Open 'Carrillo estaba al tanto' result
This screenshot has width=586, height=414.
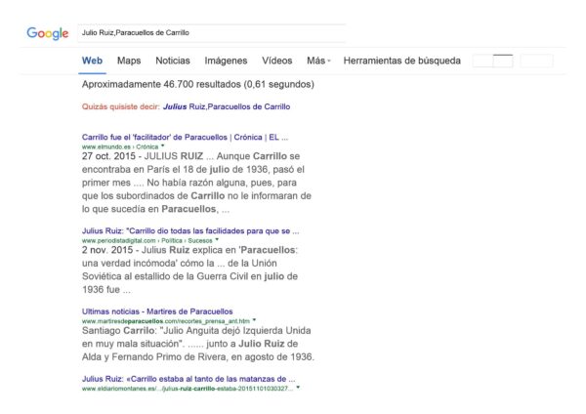click(188, 379)
